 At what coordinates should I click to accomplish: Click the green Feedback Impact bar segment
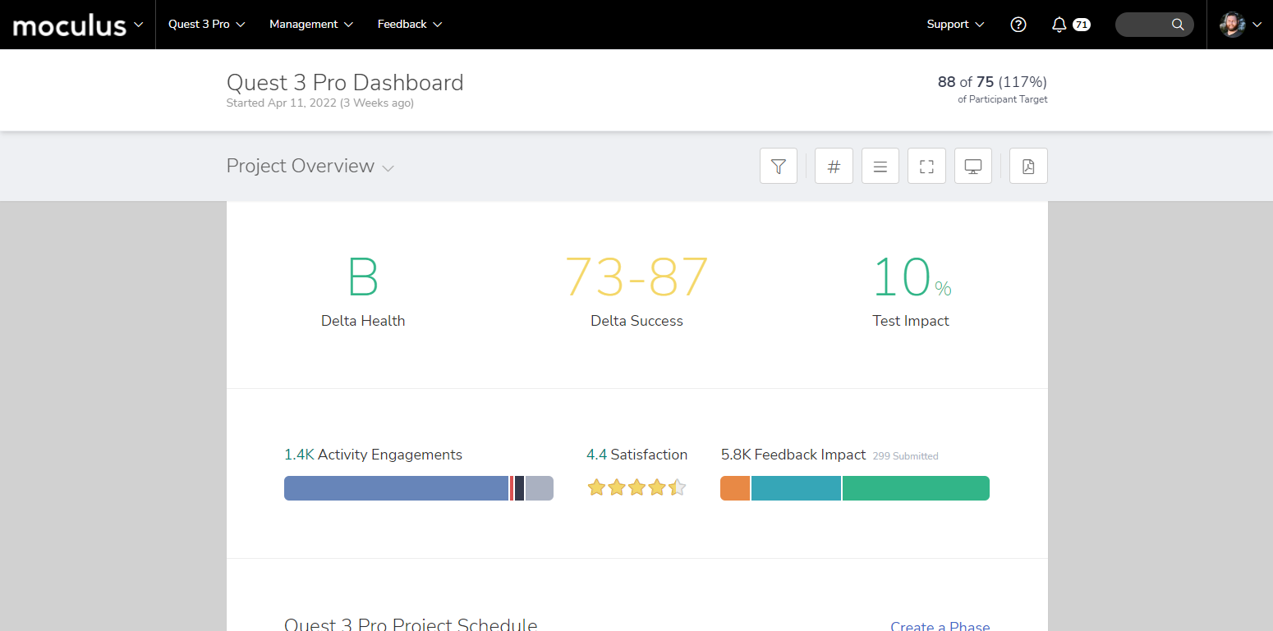(x=915, y=488)
